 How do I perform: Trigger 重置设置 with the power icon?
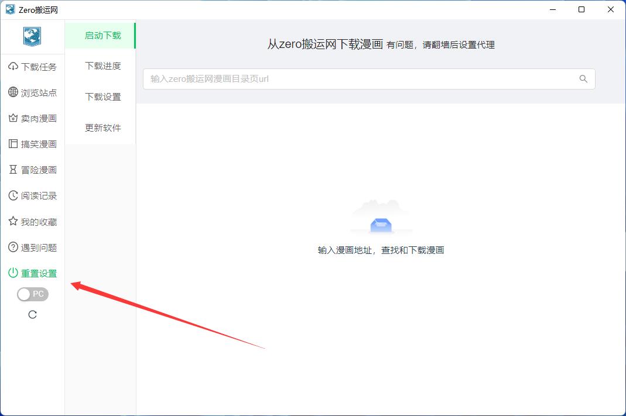coord(12,273)
